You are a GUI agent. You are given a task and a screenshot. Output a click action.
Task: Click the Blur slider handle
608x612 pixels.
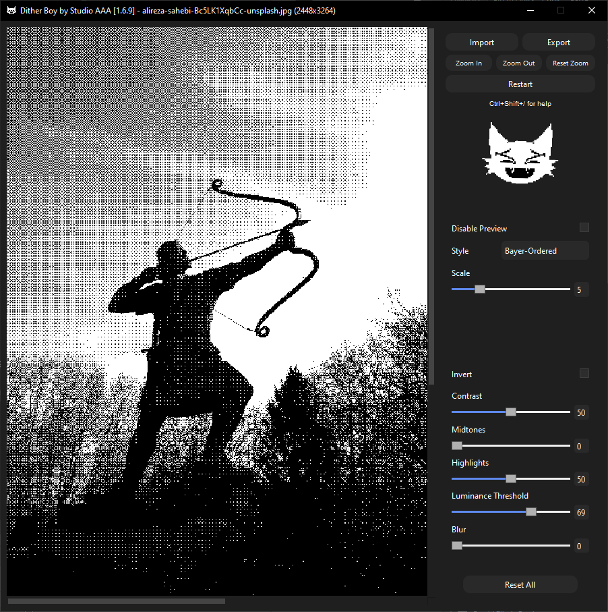click(x=457, y=546)
